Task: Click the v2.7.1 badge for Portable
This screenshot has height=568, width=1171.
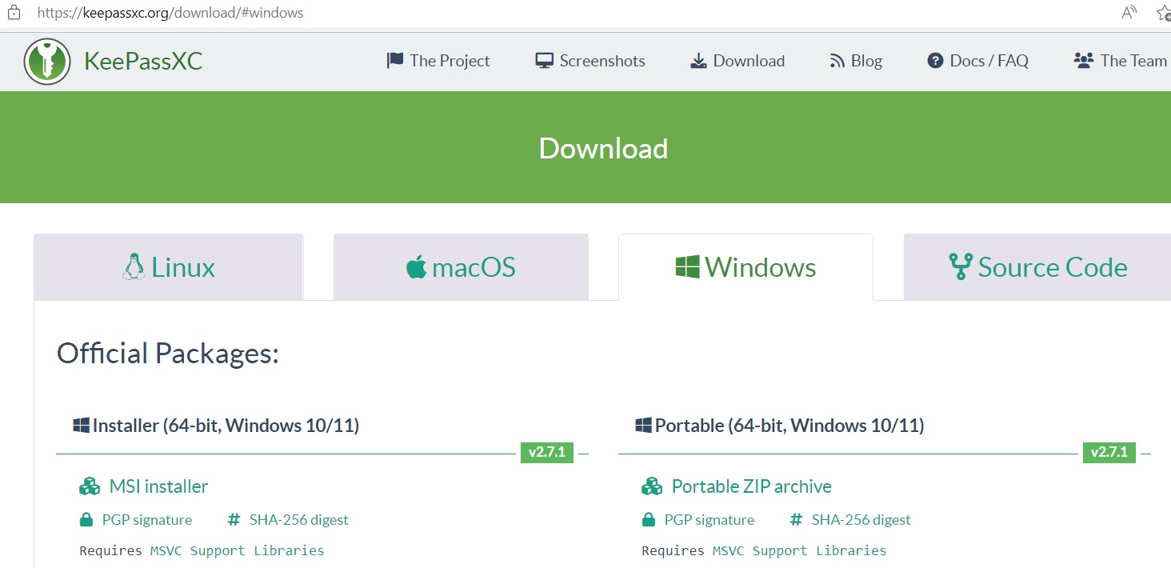Action: (x=1109, y=453)
